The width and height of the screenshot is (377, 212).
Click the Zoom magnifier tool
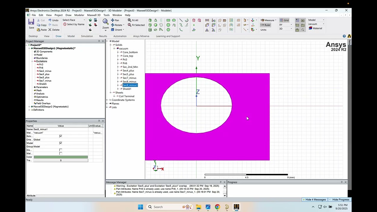(x=105, y=21)
